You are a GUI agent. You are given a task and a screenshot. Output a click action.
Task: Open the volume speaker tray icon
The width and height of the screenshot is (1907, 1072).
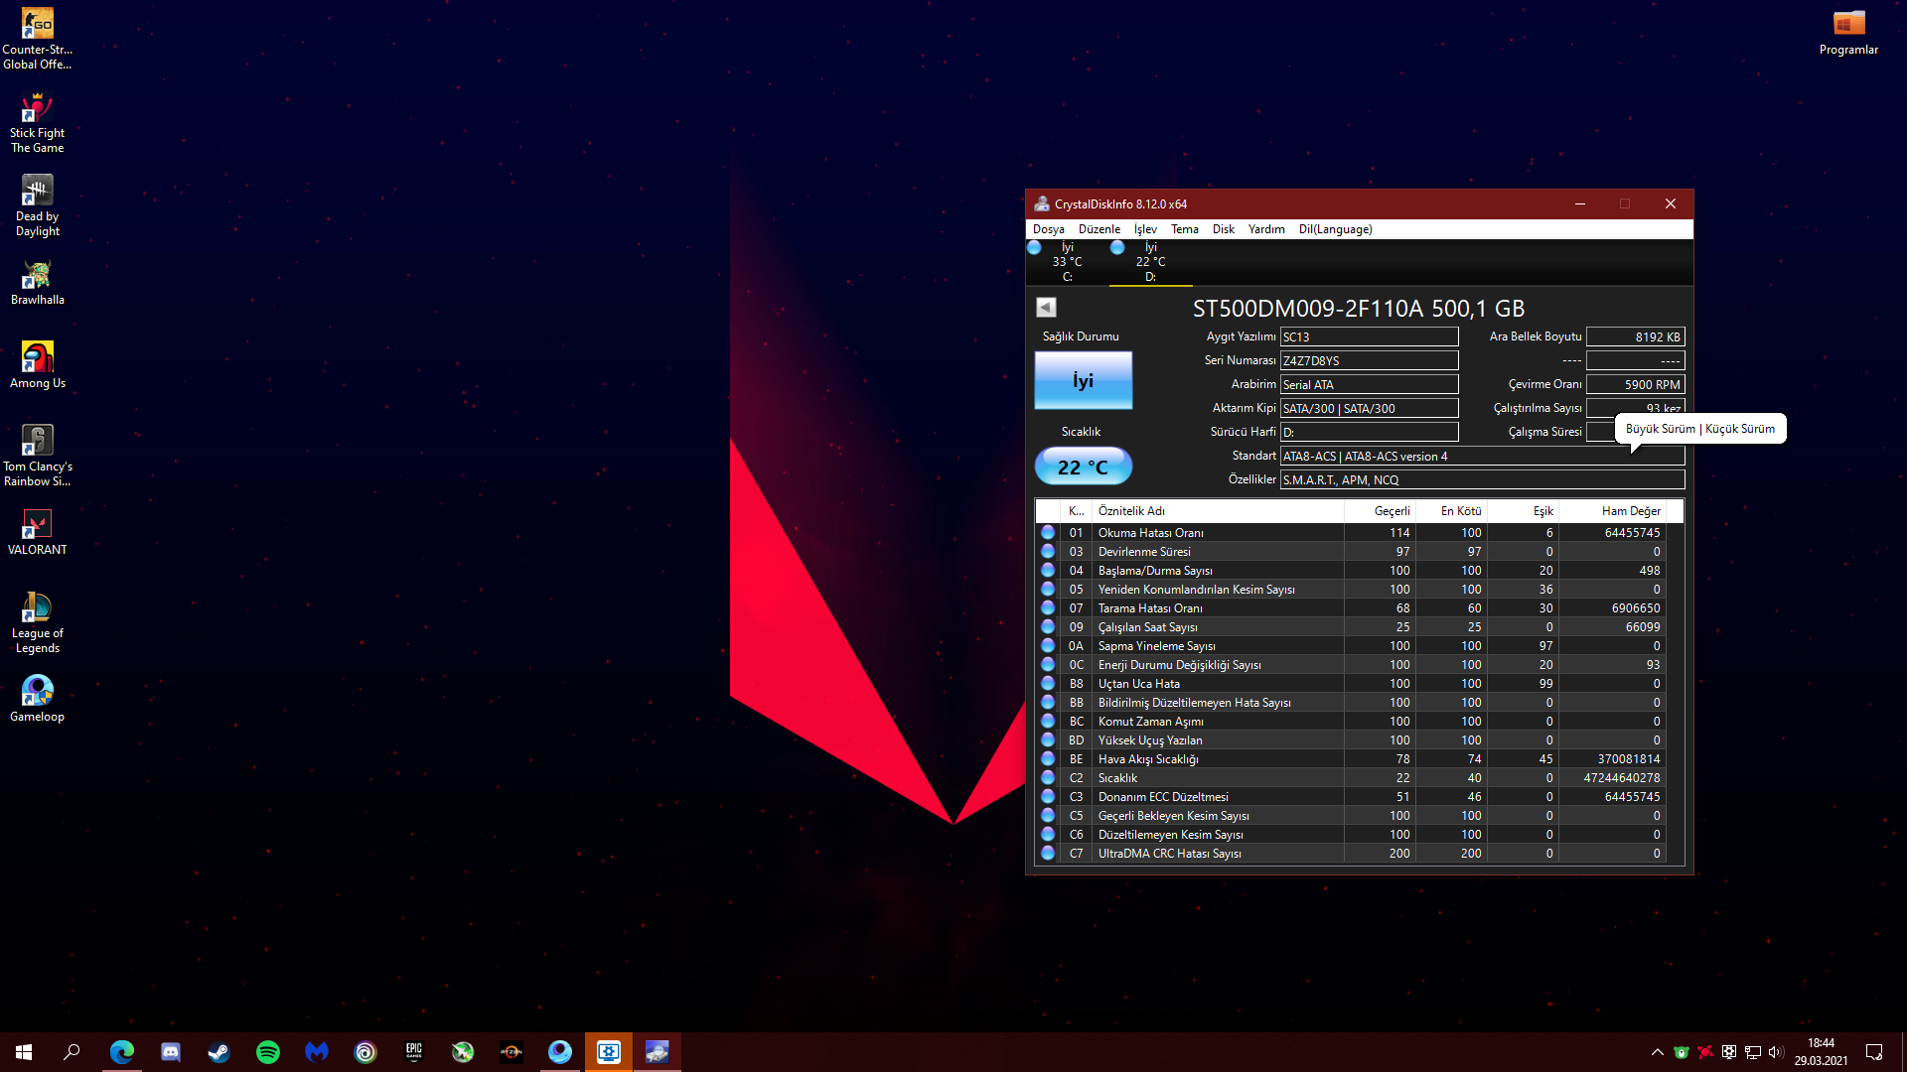click(x=1777, y=1052)
